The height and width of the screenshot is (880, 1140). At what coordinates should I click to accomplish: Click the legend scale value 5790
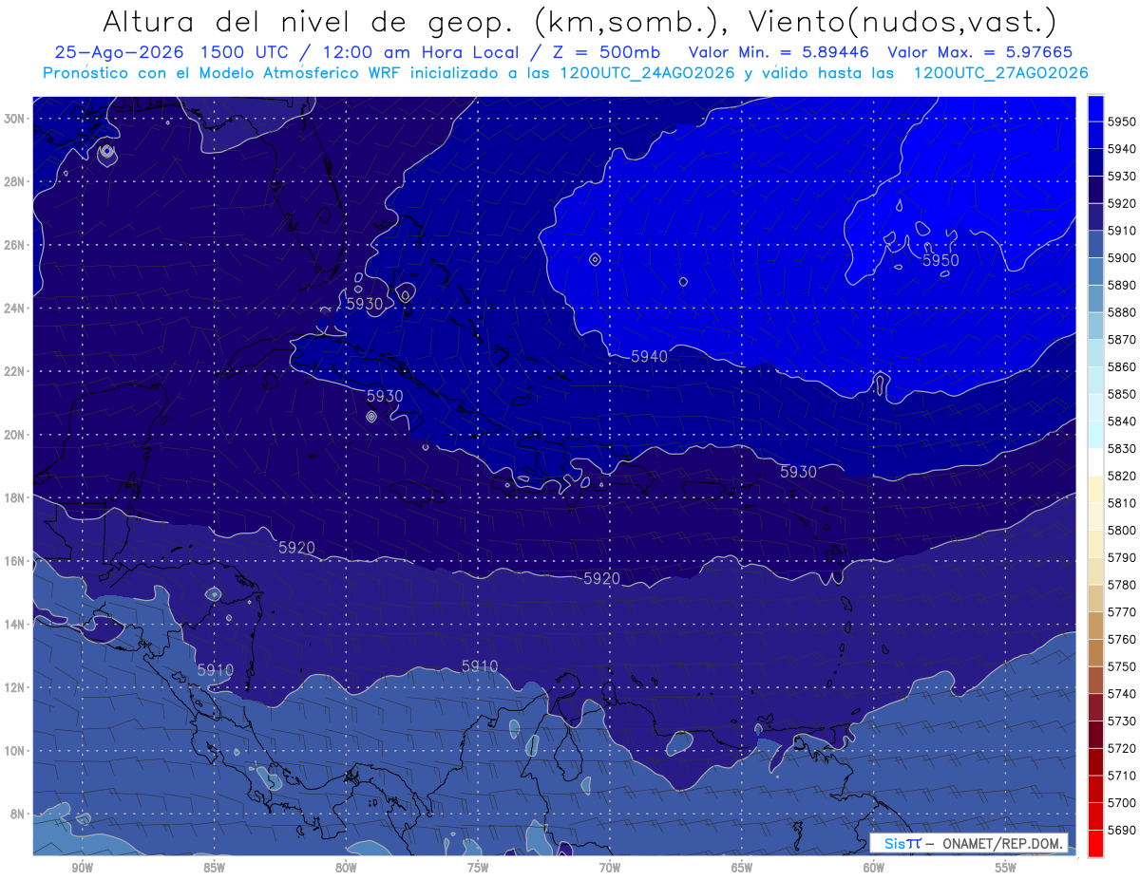click(1122, 557)
